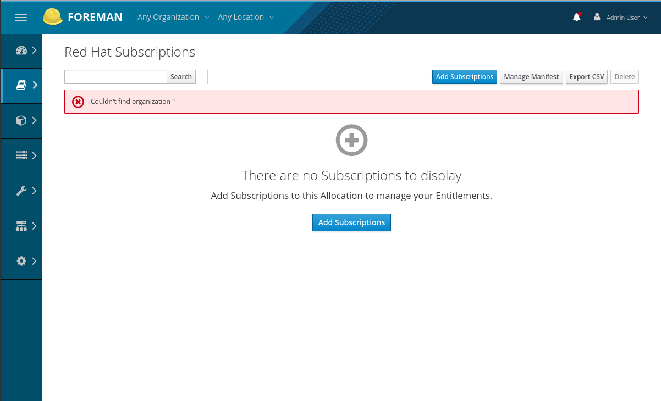Open the Admin User menu
The width and height of the screenshot is (661, 401).
coord(621,18)
